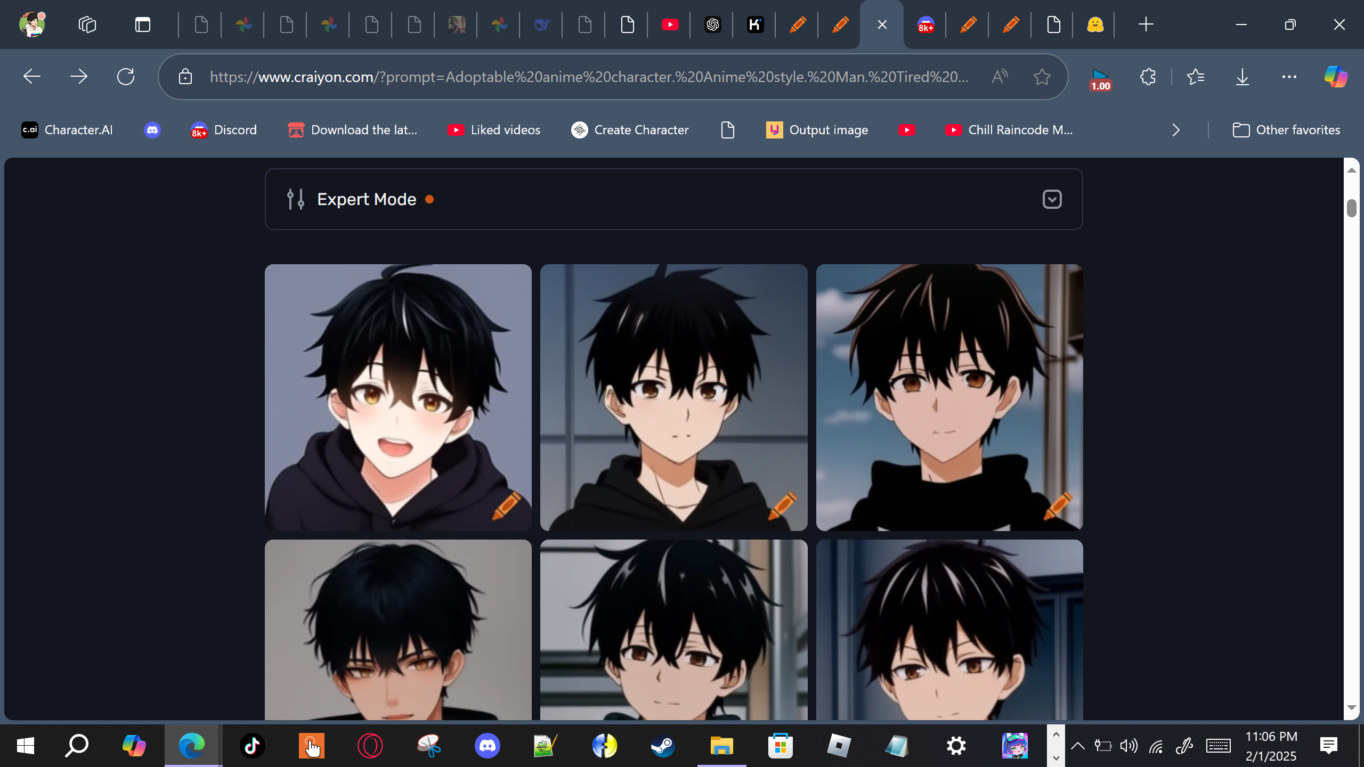Open the Character.AI bookmark
1364x767 pixels.
pyautogui.click(x=67, y=130)
